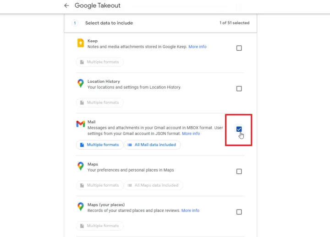This screenshot has width=330, height=237.
Task: Open More info link for Mail
Action: click(x=191, y=134)
